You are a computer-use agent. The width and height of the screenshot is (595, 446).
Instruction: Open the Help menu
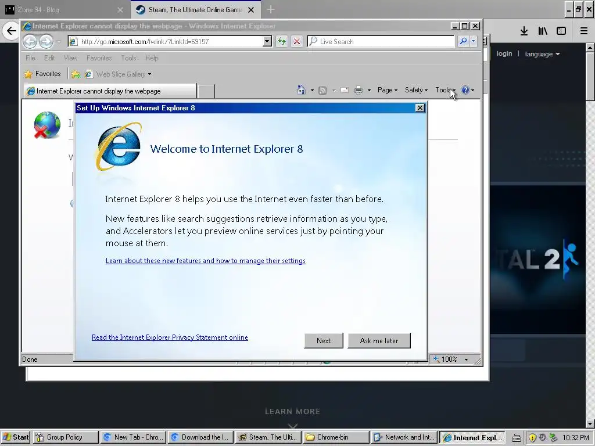(152, 58)
